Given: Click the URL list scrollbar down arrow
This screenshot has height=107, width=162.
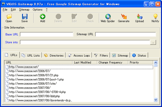Looking at the screenshot, I should point(156,100).
